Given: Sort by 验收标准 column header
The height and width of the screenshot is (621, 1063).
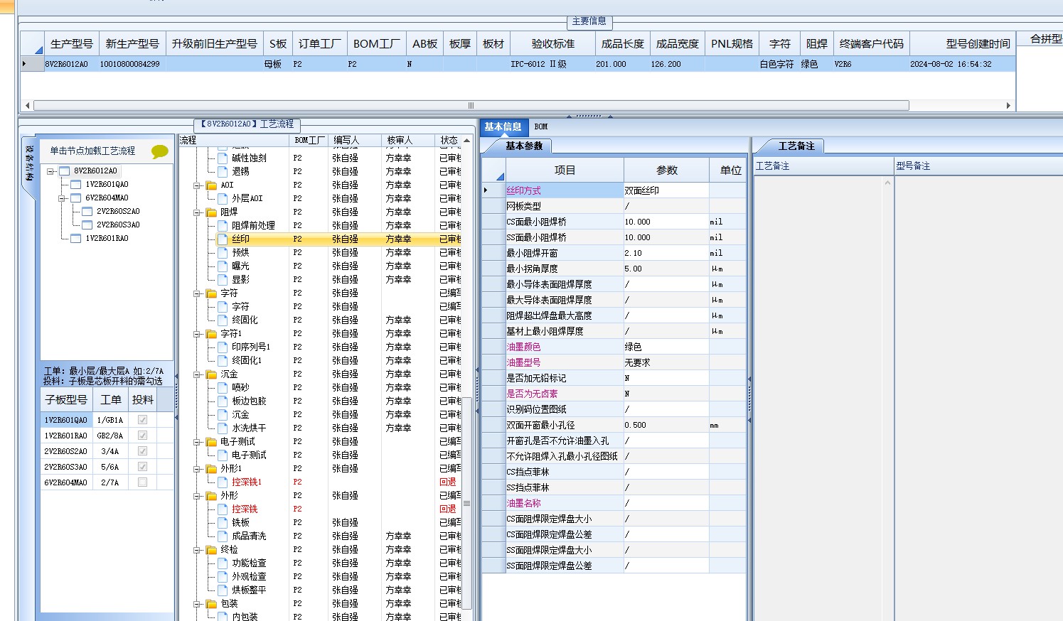Looking at the screenshot, I should coord(552,43).
